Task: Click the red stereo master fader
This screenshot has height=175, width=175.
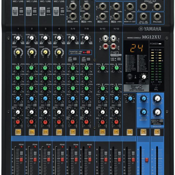Action: click(x=147, y=160)
